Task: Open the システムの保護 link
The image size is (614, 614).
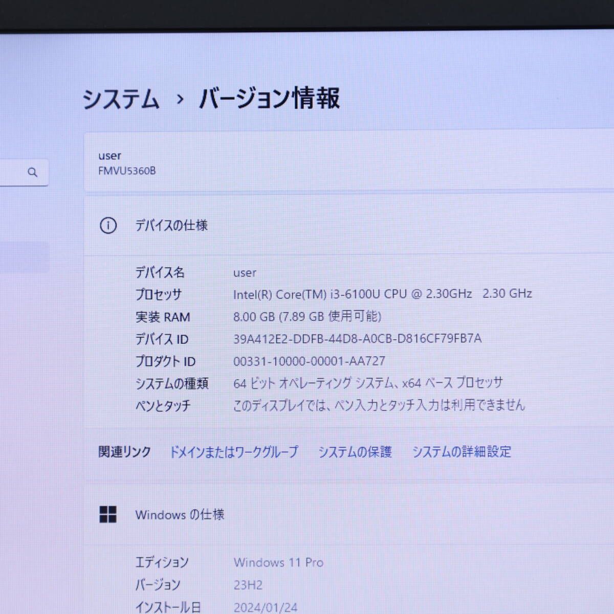Action: point(356,452)
